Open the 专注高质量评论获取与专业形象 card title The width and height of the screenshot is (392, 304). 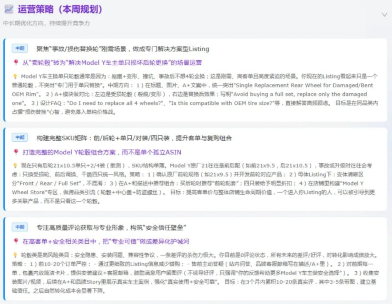[111, 227]
